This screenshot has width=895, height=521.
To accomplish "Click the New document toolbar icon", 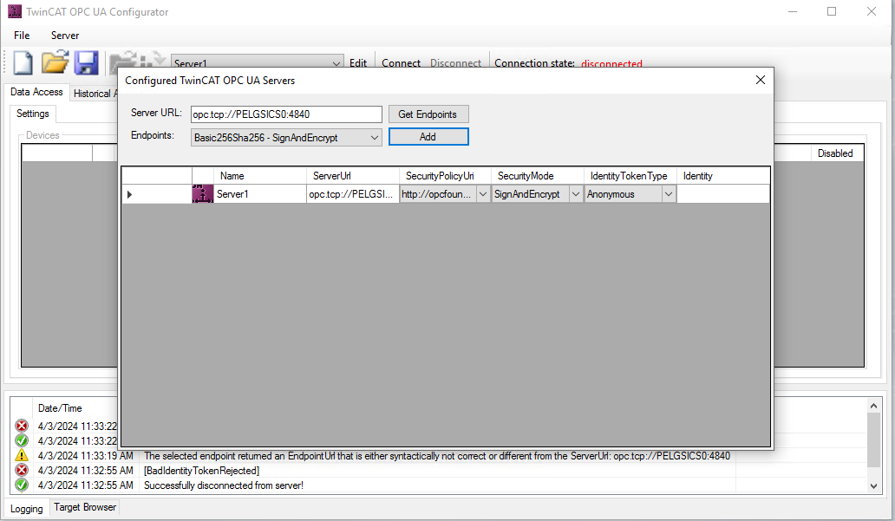I will pos(23,63).
